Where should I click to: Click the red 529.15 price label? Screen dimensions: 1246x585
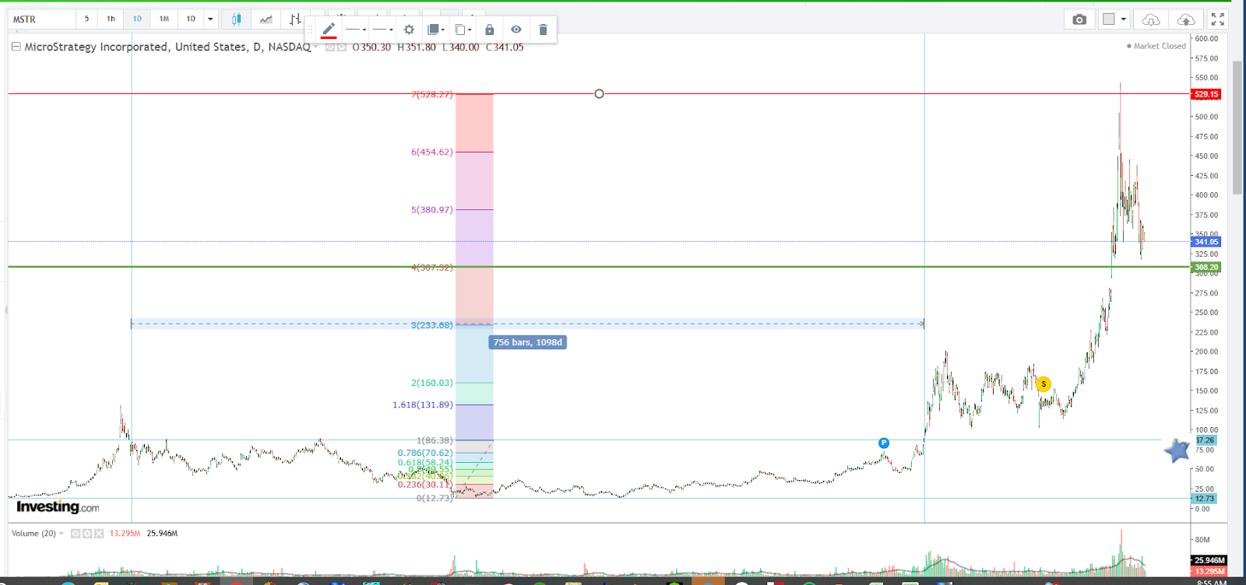click(x=1206, y=94)
